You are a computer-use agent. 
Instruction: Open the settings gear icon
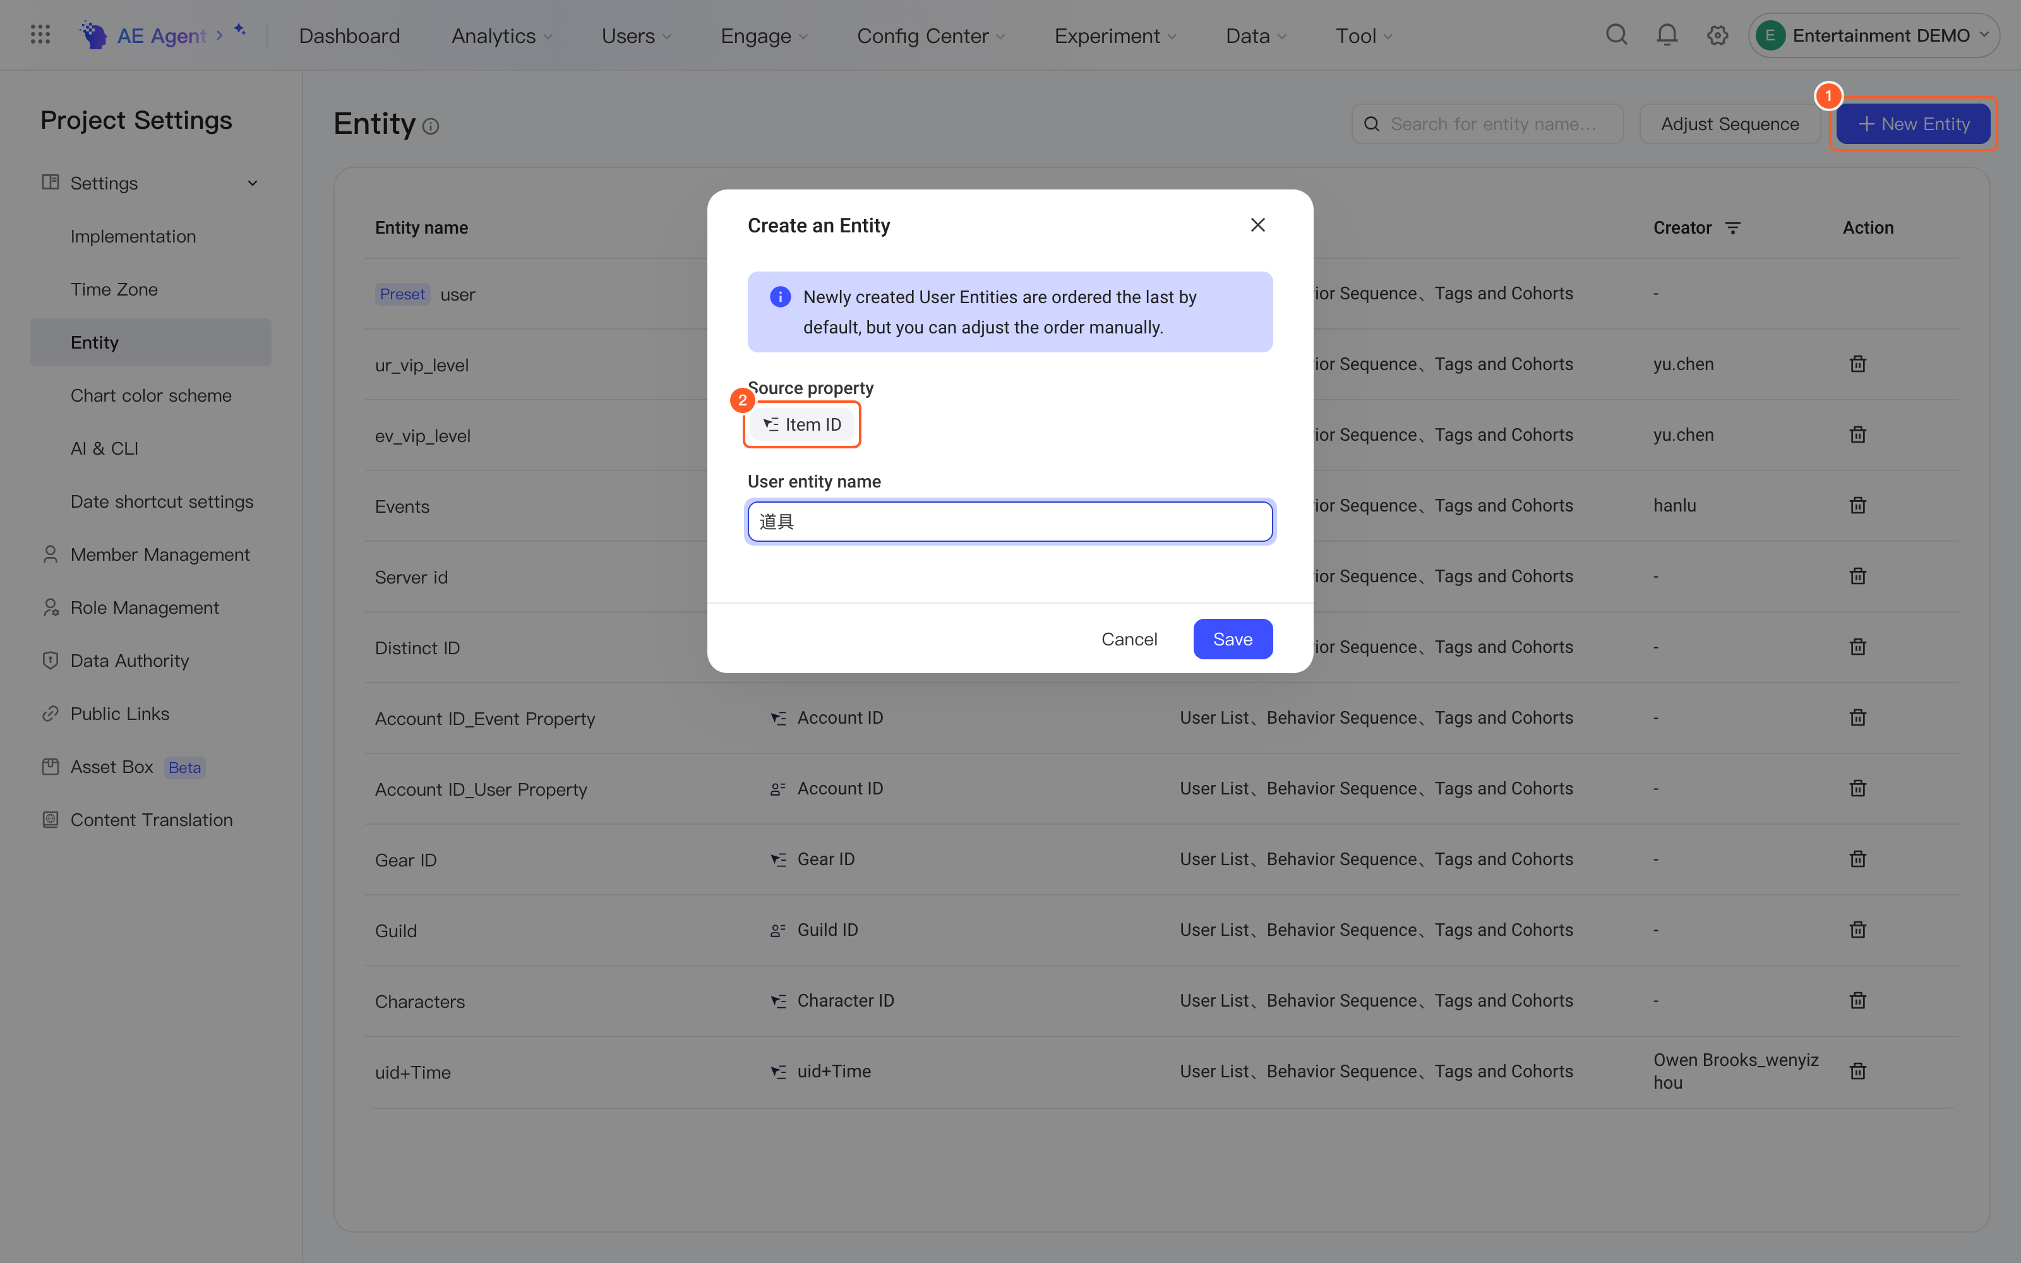(1717, 35)
